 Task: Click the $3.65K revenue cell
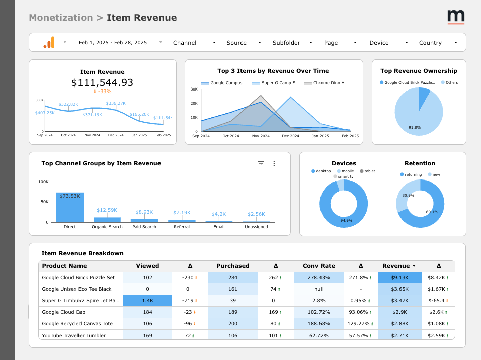coord(400,289)
